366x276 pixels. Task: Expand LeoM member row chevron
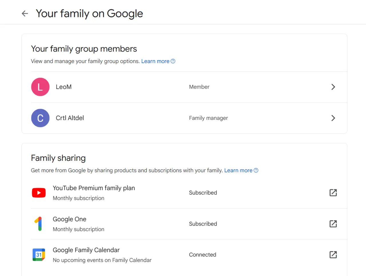(x=333, y=87)
